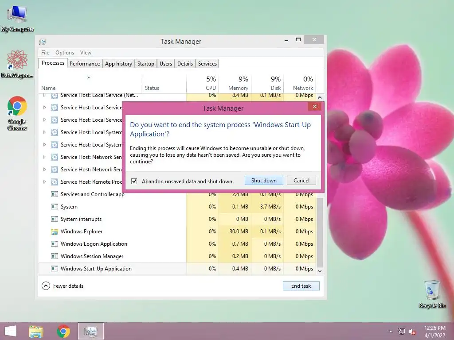Minimize the Task Manager window
Image resolution: width=454 pixels, height=340 pixels.
286,40
